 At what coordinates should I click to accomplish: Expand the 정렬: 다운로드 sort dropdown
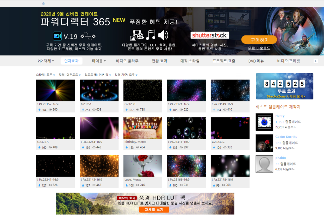(70, 75)
